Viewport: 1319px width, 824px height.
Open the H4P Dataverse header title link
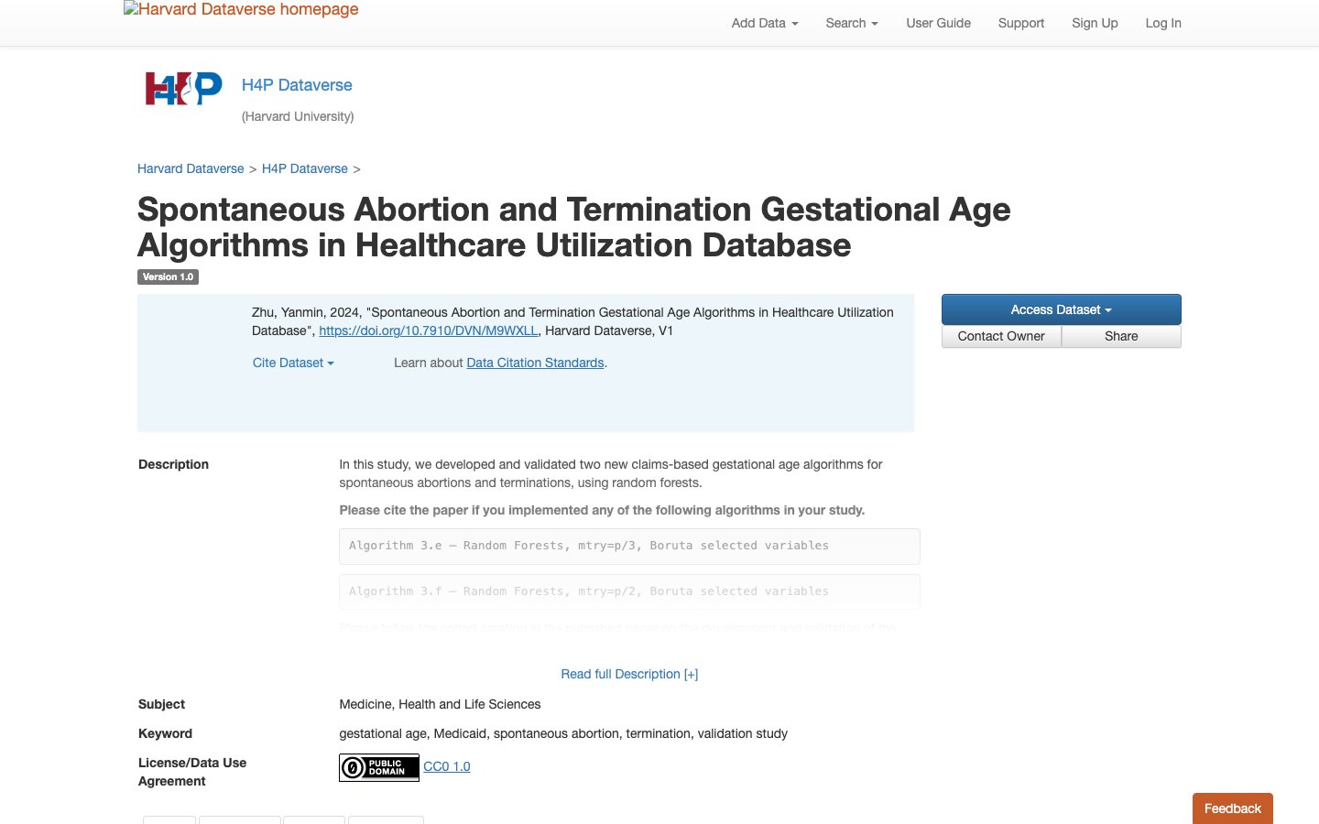297,85
